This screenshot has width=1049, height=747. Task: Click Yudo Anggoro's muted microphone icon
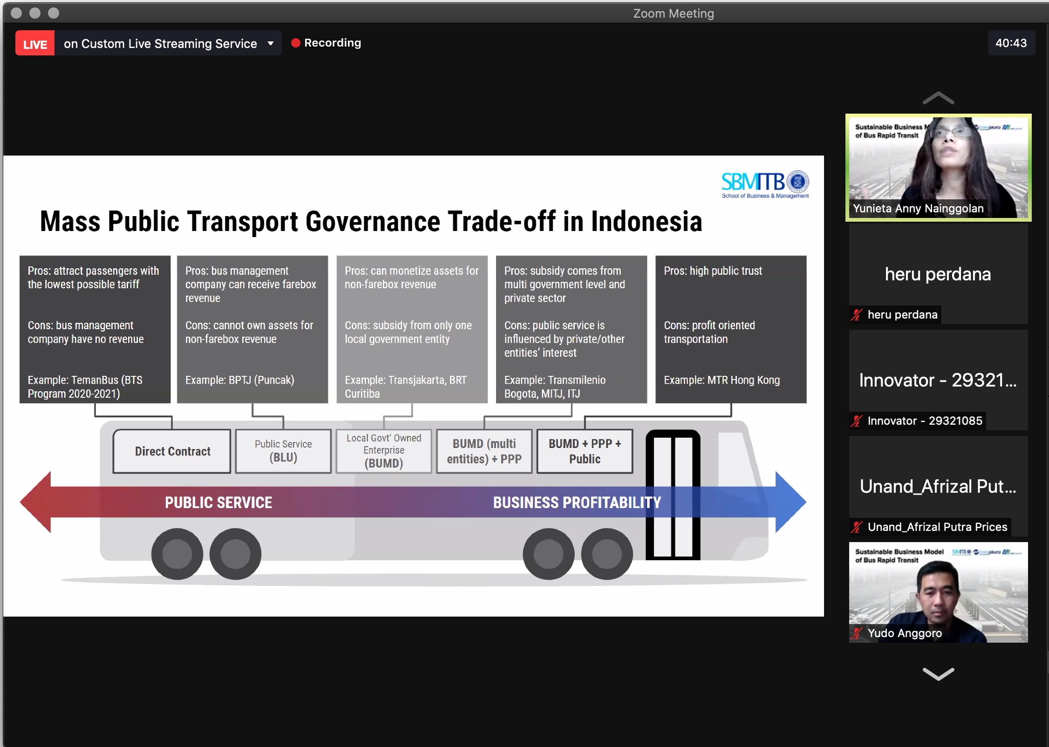857,633
